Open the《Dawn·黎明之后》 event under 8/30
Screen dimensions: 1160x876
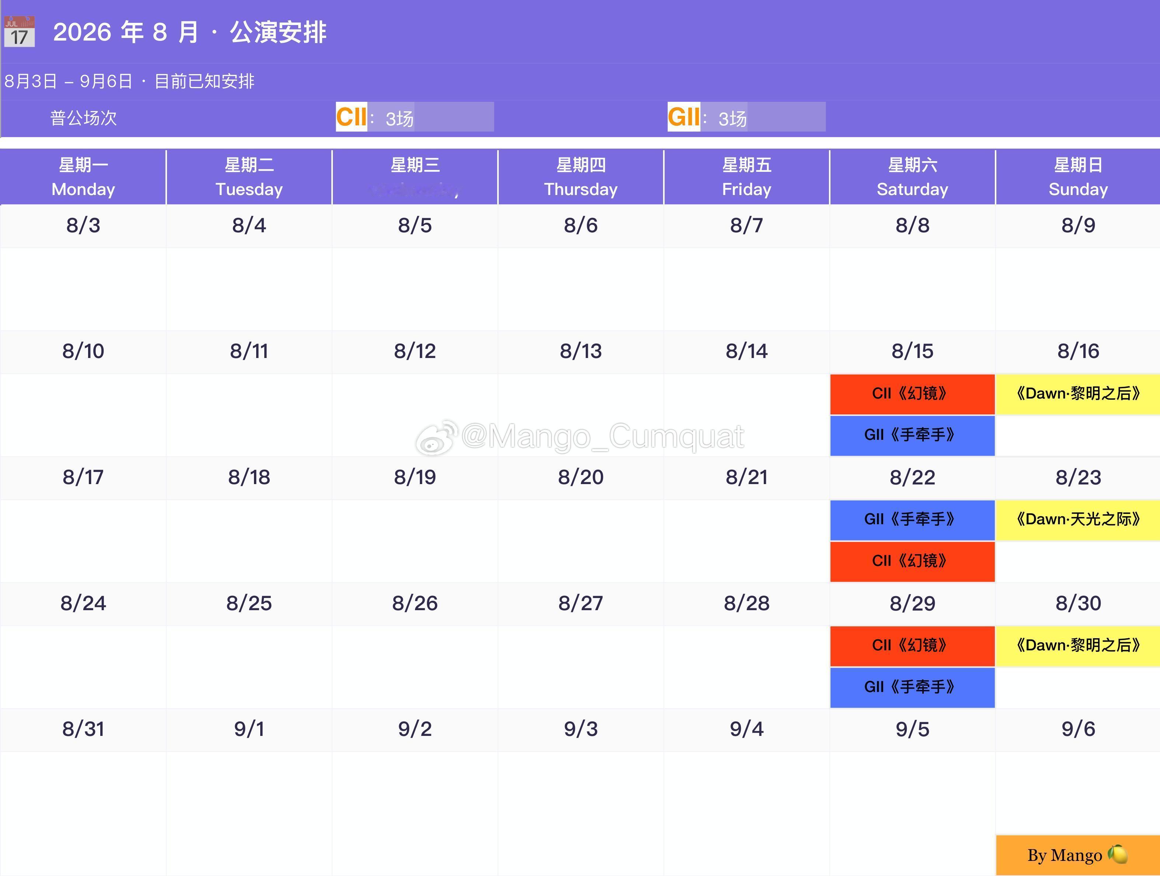pos(1078,646)
